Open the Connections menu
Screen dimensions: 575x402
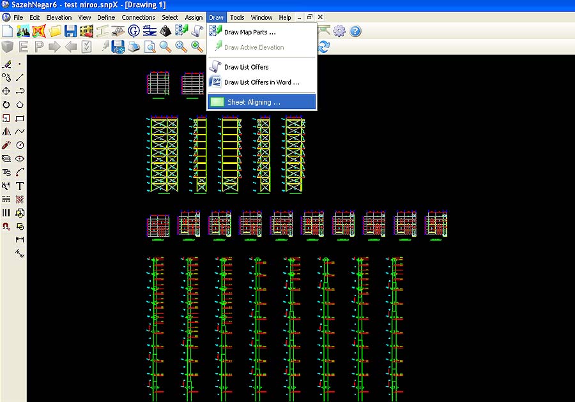tap(138, 17)
